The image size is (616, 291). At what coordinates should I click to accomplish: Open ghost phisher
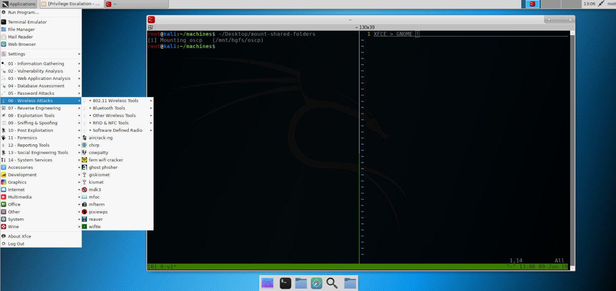(x=117, y=167)
